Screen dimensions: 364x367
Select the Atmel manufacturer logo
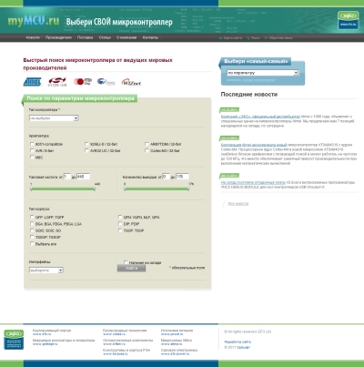32,82
